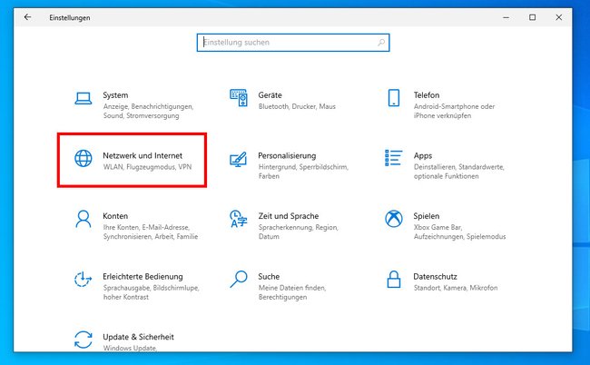Screen dimensions: 590x365
Task: Open the System laptop icon
Action: (x=84, y=99)
